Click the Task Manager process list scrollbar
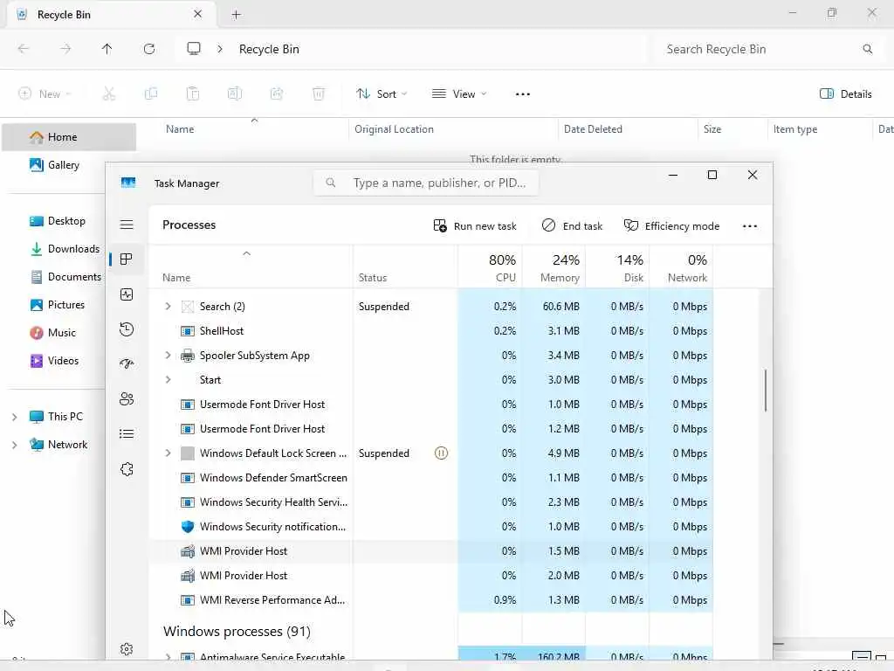The image size is (894, 671). (765, 391)
